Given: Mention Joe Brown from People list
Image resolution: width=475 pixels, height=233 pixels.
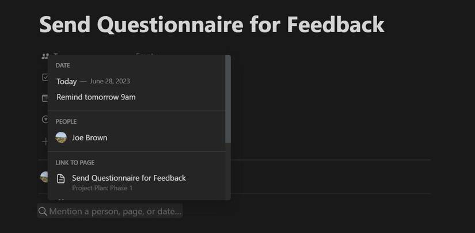Looking at the screenshot, I should click(x=89, y=137).
